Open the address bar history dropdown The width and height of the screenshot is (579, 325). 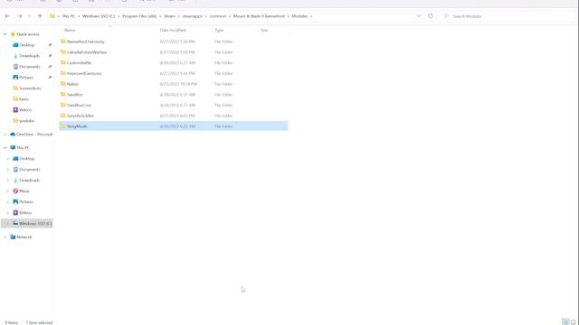419,16
